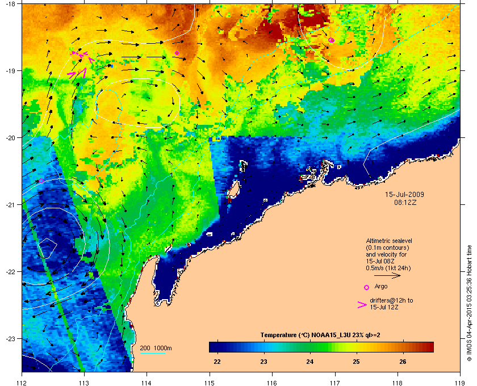Click the longitude axis label 116
This screenshot has width=477, height=386.
point(272,383)
